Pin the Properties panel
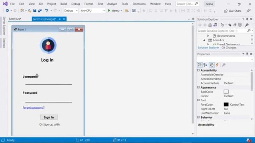This screenshot has width=255, height=143. (x=247, y=54)
